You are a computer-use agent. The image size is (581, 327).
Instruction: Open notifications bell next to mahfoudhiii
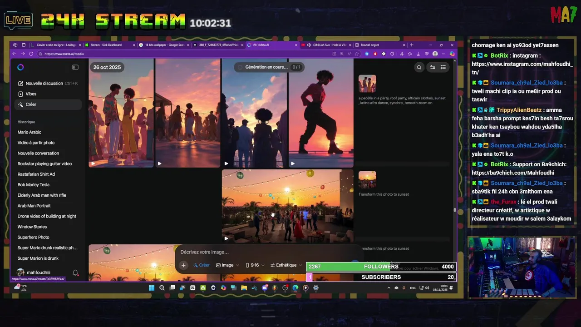(75, 272)
